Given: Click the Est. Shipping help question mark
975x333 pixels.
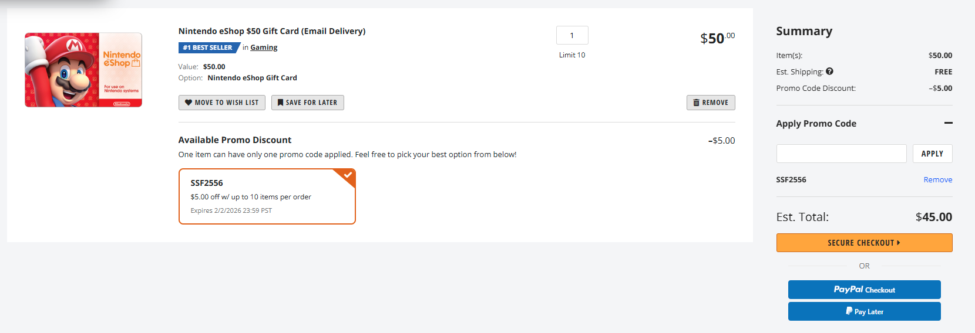Looking at the screenshot, I should click(x=829, y=72).
